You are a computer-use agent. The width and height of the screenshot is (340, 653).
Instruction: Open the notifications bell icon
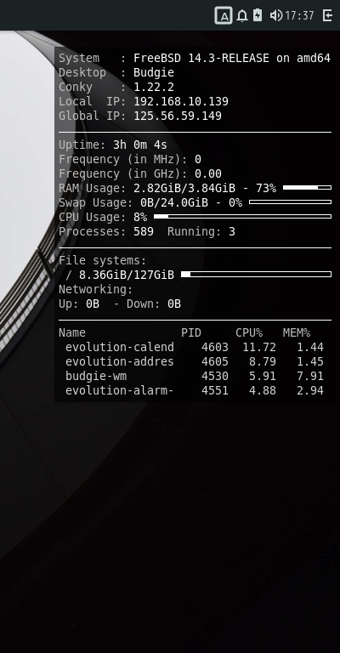[x=241, y=16]
